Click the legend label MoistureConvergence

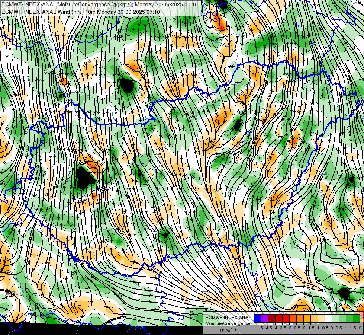228,323
